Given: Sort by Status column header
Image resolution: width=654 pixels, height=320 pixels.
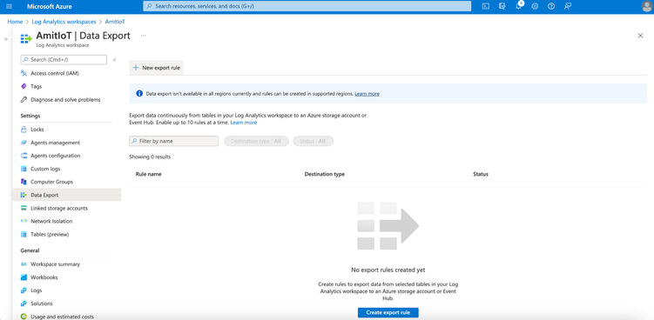Looking at the screenshot, I should point(481,174).
